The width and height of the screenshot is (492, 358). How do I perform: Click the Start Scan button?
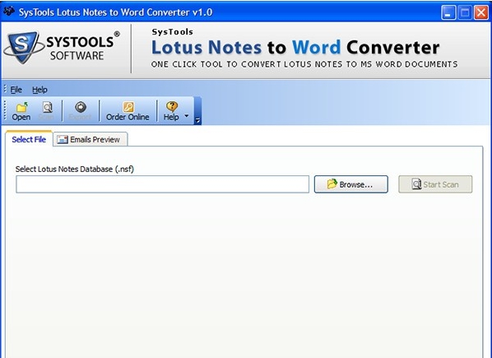435,184
